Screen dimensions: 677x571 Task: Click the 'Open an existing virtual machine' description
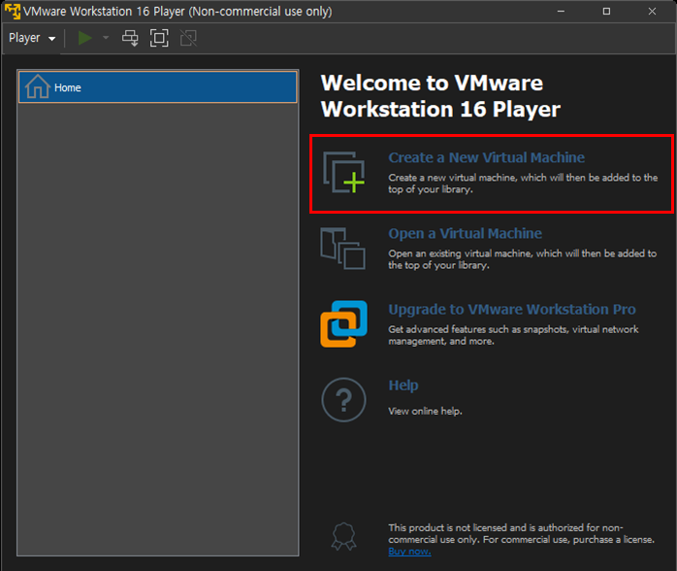pos(523,259)
